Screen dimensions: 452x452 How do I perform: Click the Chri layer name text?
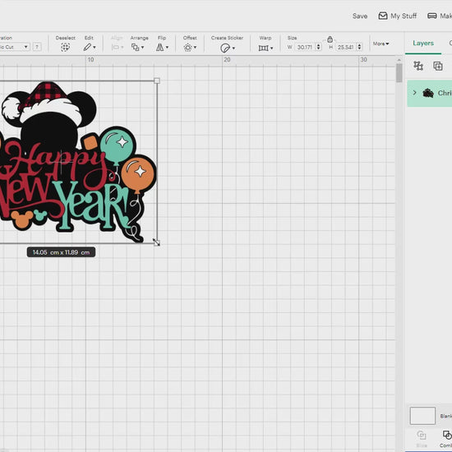click(445, 93)
